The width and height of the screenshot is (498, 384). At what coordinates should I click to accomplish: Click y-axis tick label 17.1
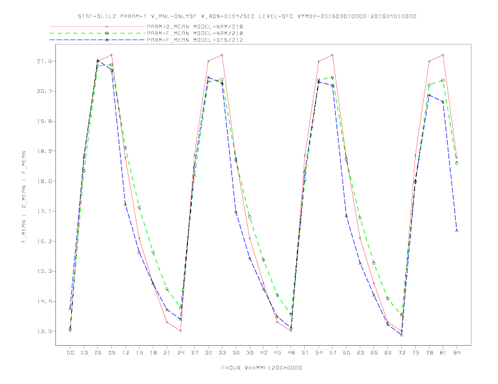(x=43, y=211)
